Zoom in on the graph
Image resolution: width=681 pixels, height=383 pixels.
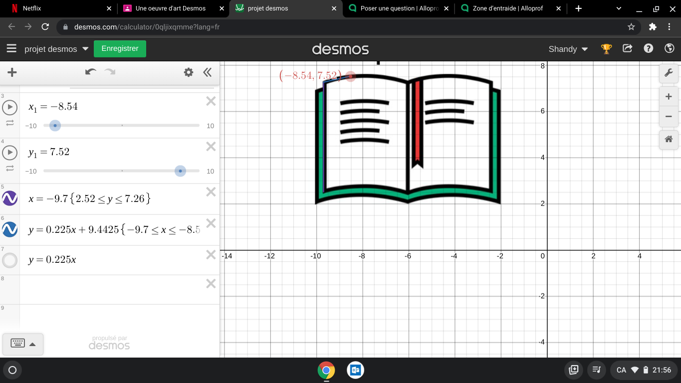tap(669, 96)
